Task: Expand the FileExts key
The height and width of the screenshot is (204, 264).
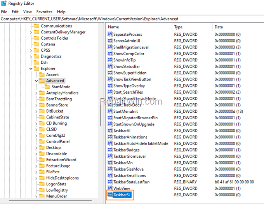Action: (36, 172)
